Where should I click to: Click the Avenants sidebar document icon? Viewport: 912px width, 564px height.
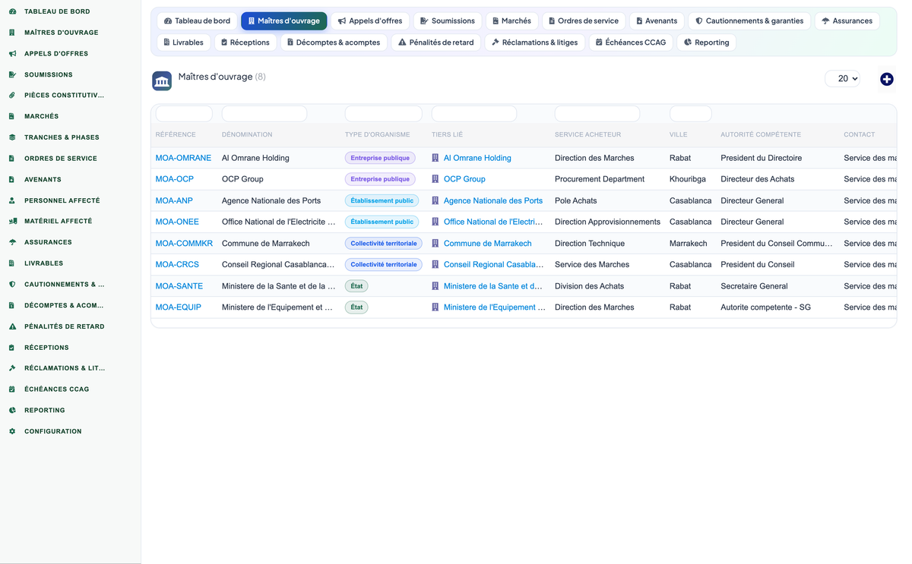pyautogui.click(x=12, y=179)
